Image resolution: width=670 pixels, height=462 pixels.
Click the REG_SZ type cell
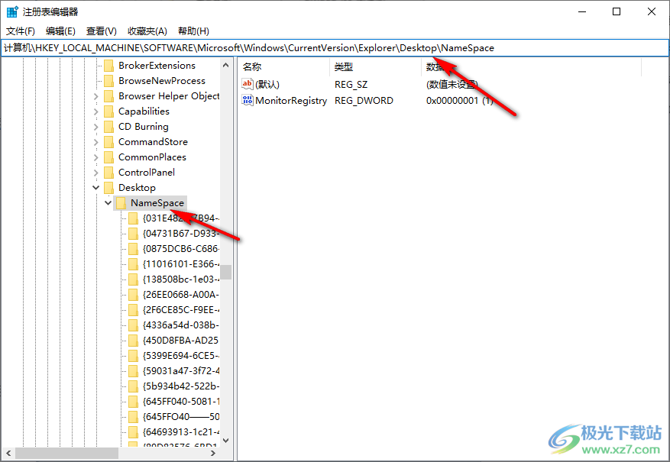point(351,85)
